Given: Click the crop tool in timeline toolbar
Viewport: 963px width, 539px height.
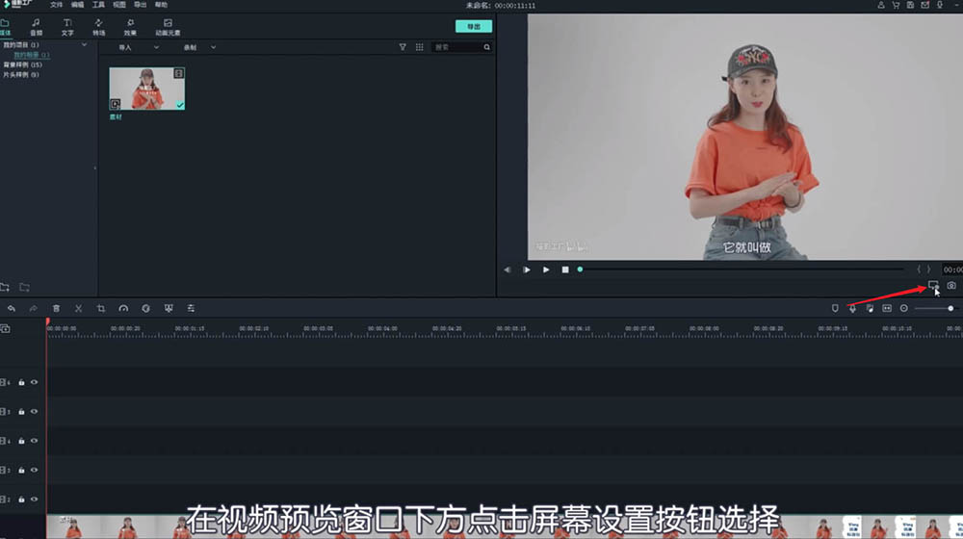Looking at the screenshot, I should pos(101,308).
